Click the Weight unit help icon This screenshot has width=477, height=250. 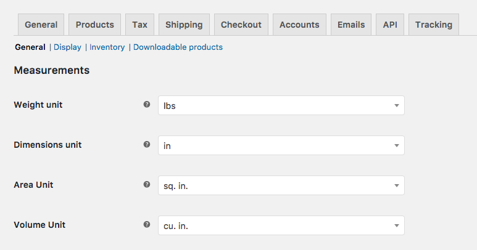coord(147,104)
